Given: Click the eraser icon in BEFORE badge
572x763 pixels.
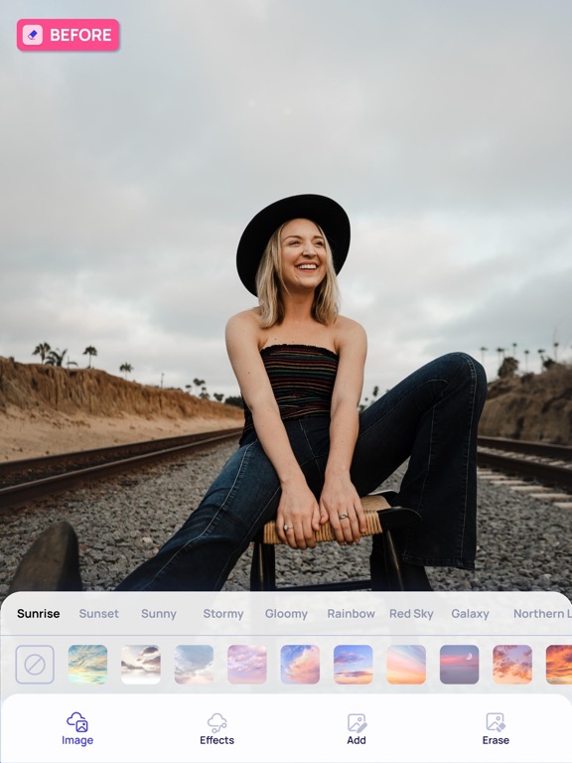Looking at the screenshot, I should [x=33, y=35].
